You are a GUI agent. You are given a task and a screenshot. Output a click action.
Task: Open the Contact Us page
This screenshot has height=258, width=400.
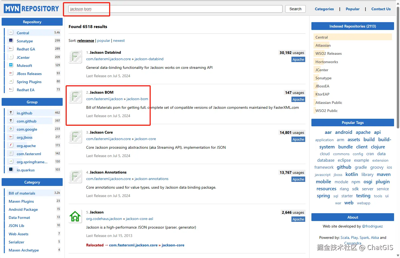[x=381, y=9]
